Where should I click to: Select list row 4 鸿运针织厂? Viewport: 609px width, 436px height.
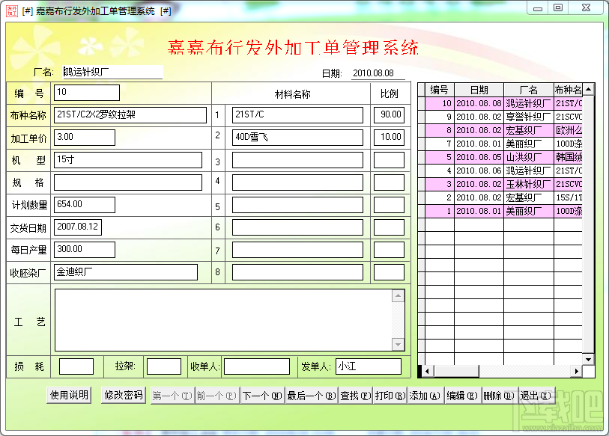click(x=503, y=171)
